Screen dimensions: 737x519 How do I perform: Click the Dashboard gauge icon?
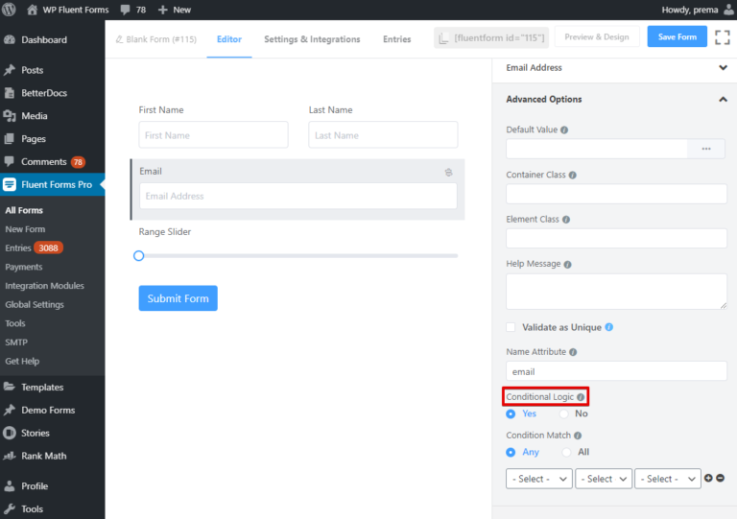(10, 40)
